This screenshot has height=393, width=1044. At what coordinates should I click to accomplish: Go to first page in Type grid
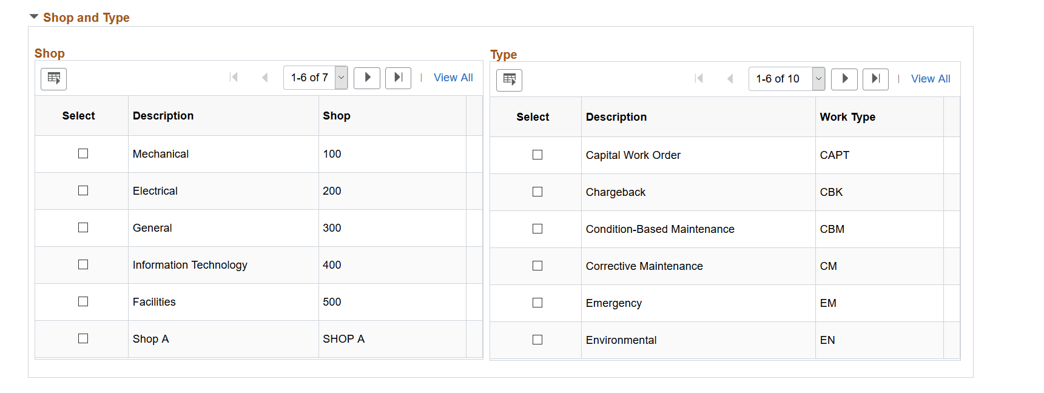point(699,79)
